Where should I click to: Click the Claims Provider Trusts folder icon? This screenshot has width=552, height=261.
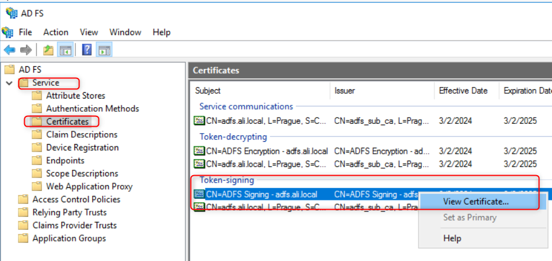23,225
